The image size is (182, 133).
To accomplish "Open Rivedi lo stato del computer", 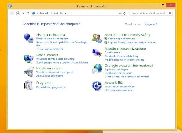I will click(x=52, y=39).
